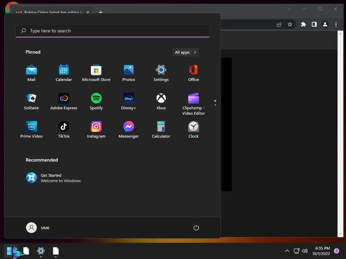346x259 pixels.
Task: Open Instagram
Action: point(96,130)
